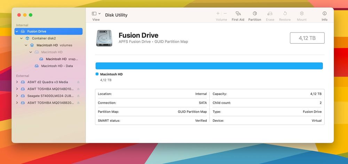Image resolution: width=348 pixels, height=164 pixels.
Task: Collapse the Container disk2 chevron
Action: [x=22, y=38]
